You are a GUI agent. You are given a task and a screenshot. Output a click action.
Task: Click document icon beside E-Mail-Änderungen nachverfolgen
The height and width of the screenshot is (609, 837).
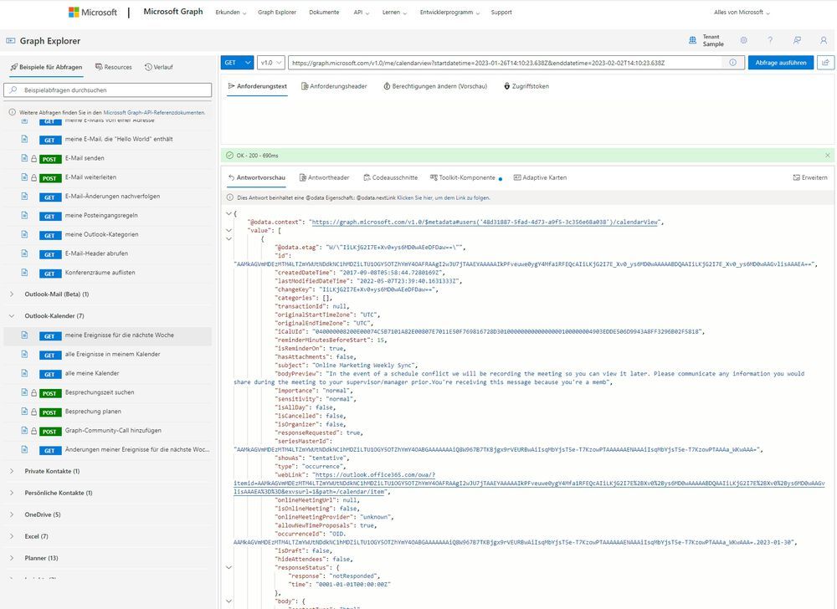(24, 196)
